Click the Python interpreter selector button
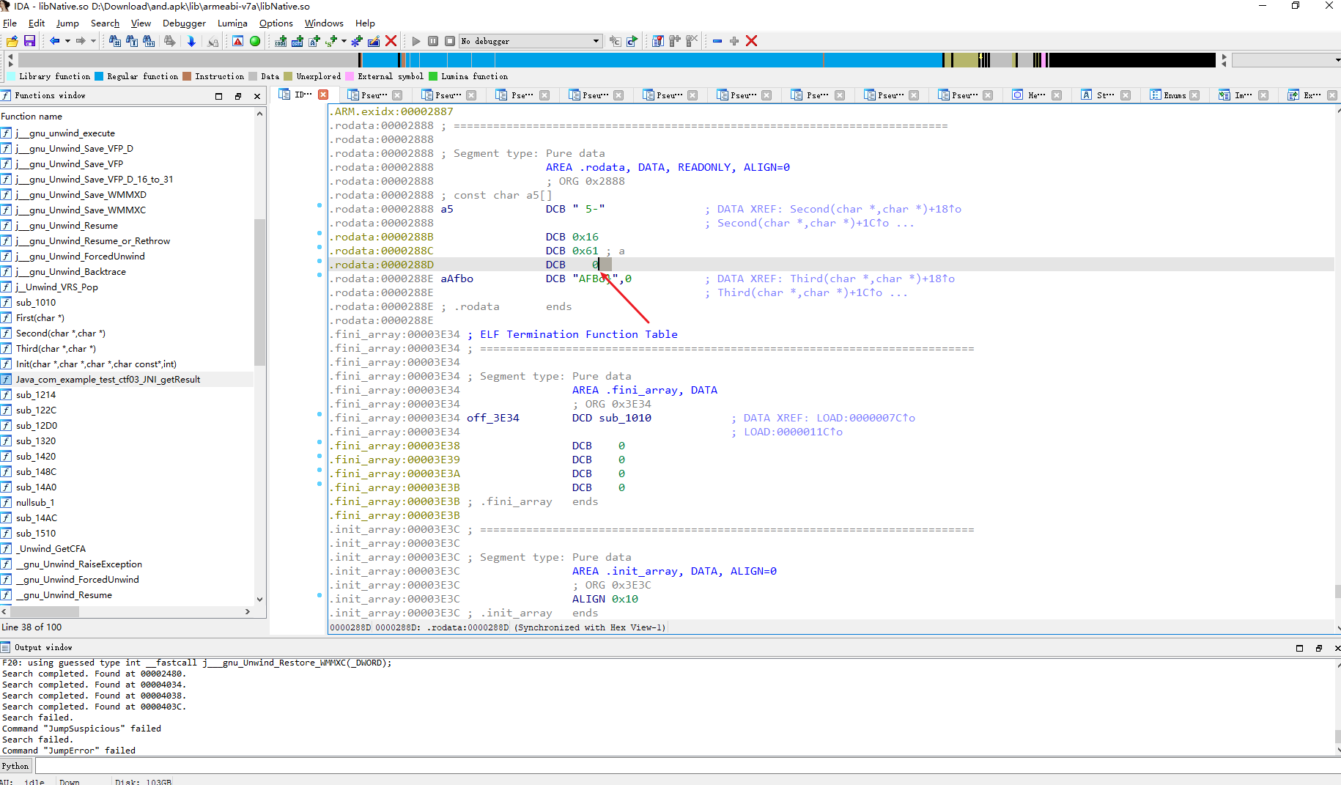 click(15, 766)
